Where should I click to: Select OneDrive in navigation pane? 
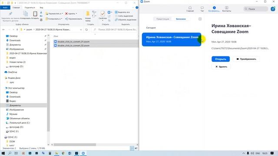point(13,72)
